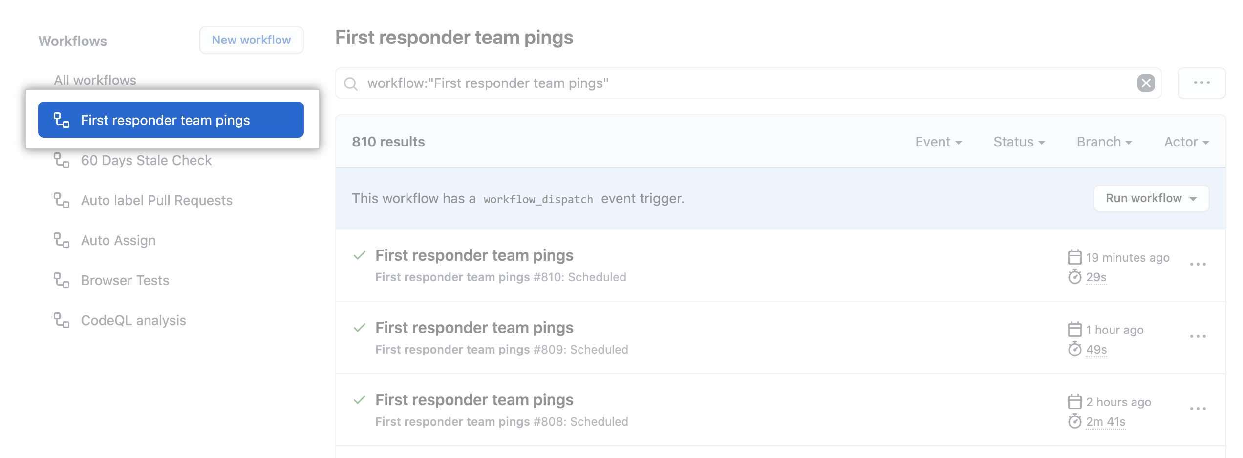The width and height of the screenshot is (1243, 458).
Task: Expand the Status filter dropdown
Action: coord(1019,142)
